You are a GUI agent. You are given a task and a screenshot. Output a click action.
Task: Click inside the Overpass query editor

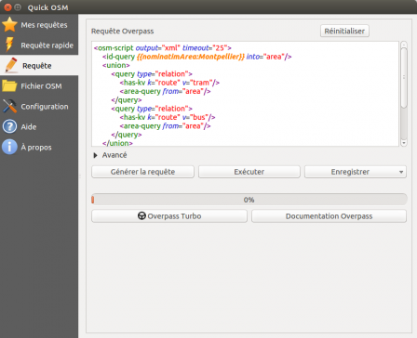pyautogui.click(x=245, y=94)
